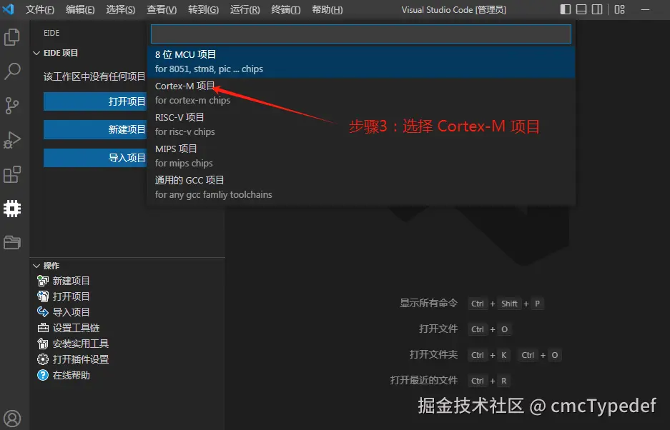670x430 pixels.
Task: Click import project icon in operations list
Action: pyautogui.click(x=43, y=311)
